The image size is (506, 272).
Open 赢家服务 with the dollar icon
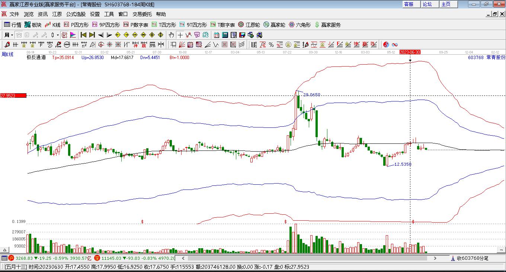pos(327,25)
